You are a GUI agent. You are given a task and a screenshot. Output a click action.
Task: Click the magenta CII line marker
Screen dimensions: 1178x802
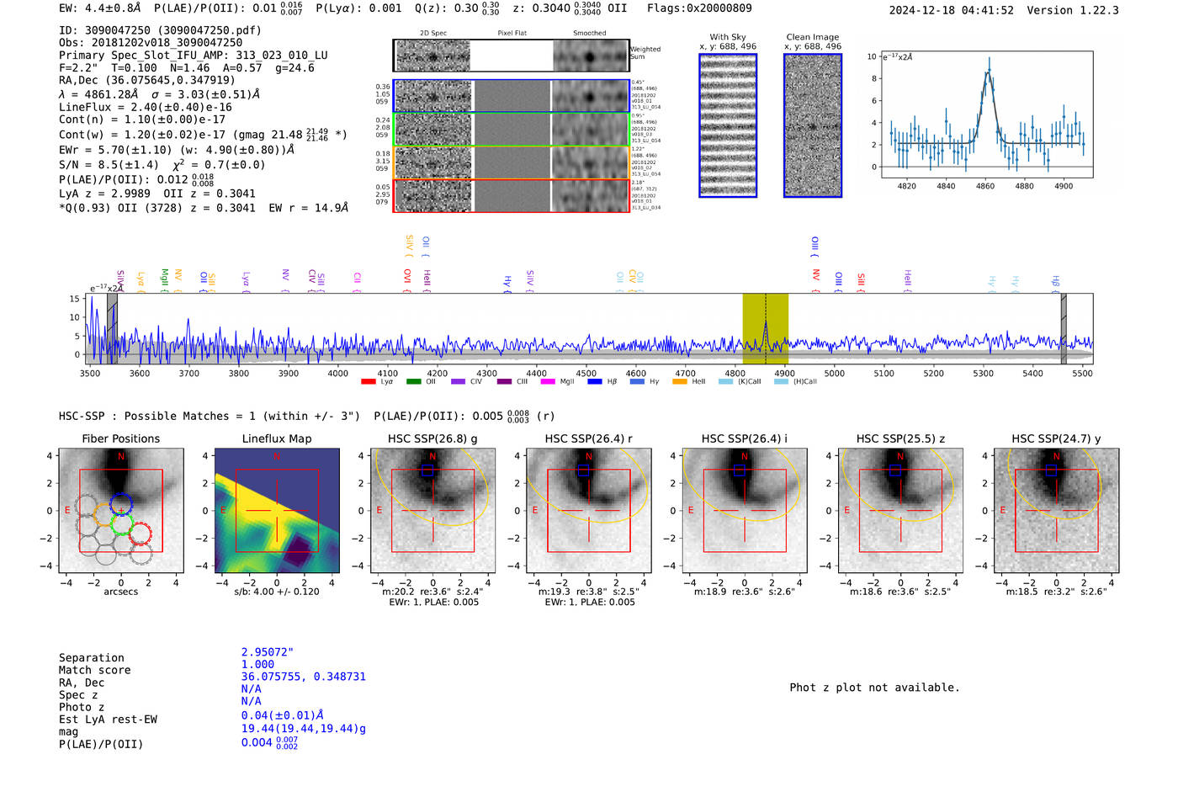point(358,280)
